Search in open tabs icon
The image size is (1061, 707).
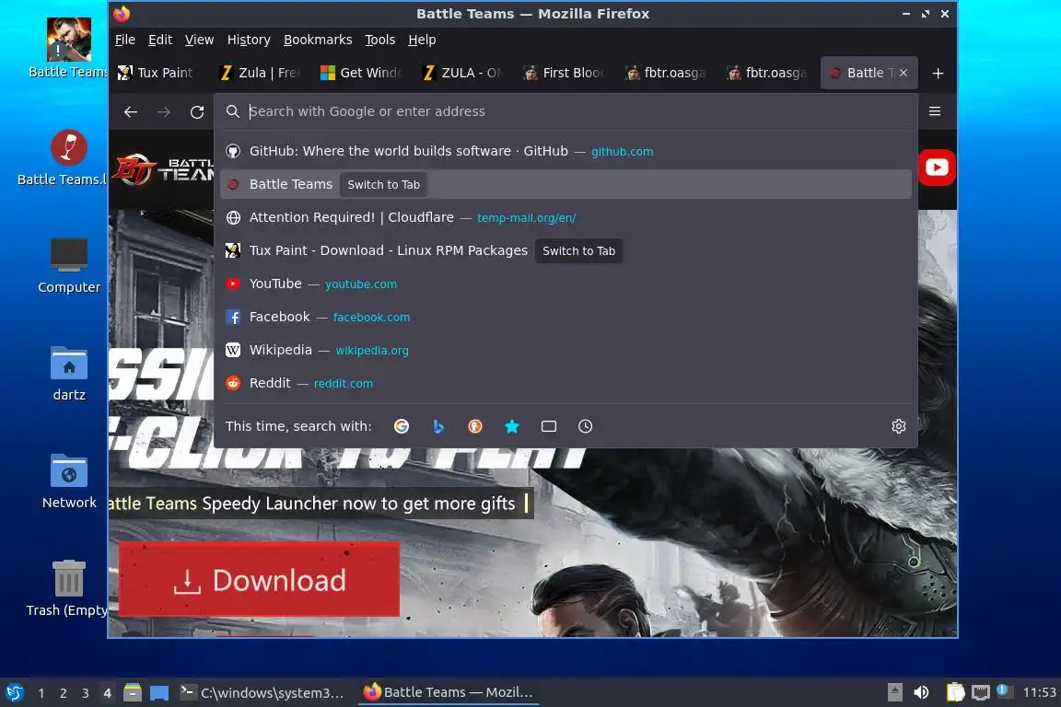(x=549, y=426)
